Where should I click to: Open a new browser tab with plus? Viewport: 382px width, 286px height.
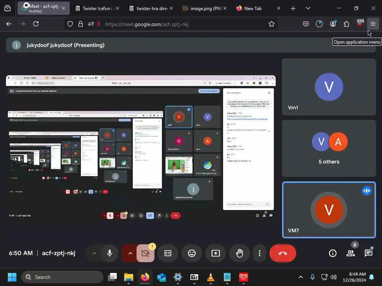tap(293, 9)
